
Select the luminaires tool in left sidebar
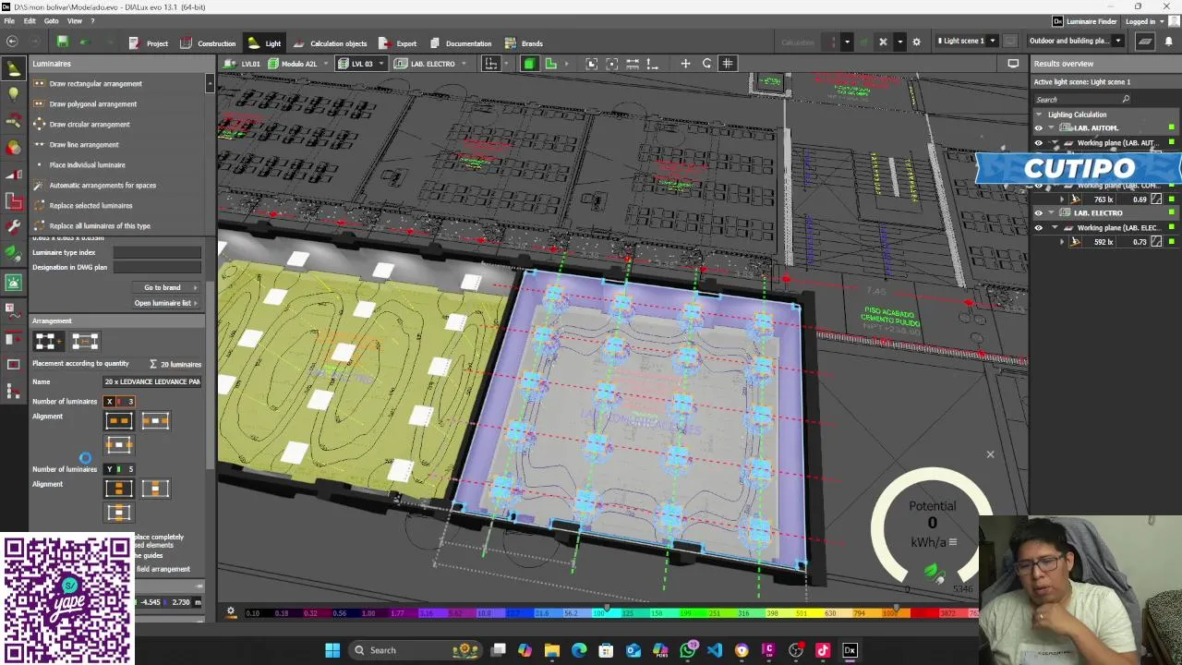13,67
